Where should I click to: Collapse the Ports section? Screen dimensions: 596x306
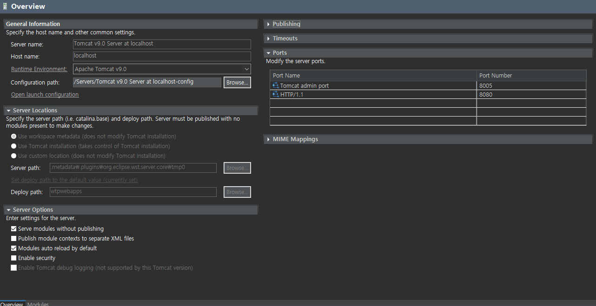[x=269, y=53]
